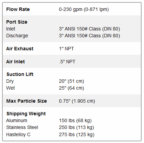
Task: Click the Flow Rate label
Action: click(x=18, y=9)
